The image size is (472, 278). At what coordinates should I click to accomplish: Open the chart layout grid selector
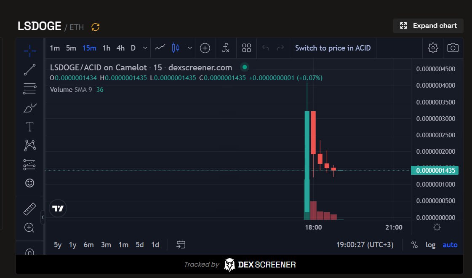click(247, 48)
